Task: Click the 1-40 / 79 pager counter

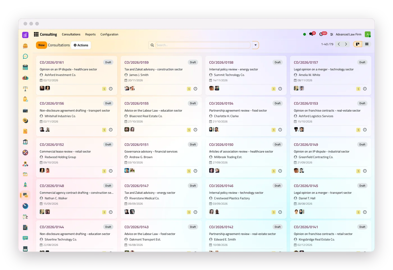Action: click(x=327, y=44)
